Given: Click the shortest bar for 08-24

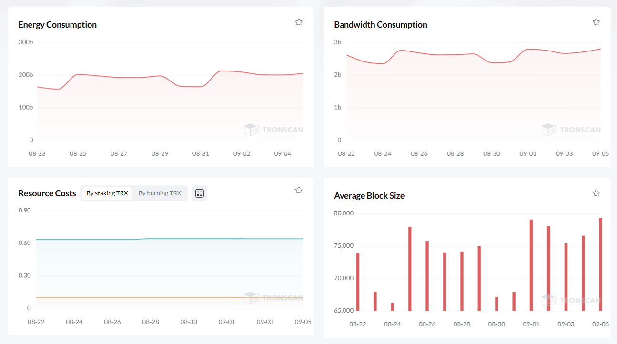Looking at the screenshot, I should [x=393, y=307].
